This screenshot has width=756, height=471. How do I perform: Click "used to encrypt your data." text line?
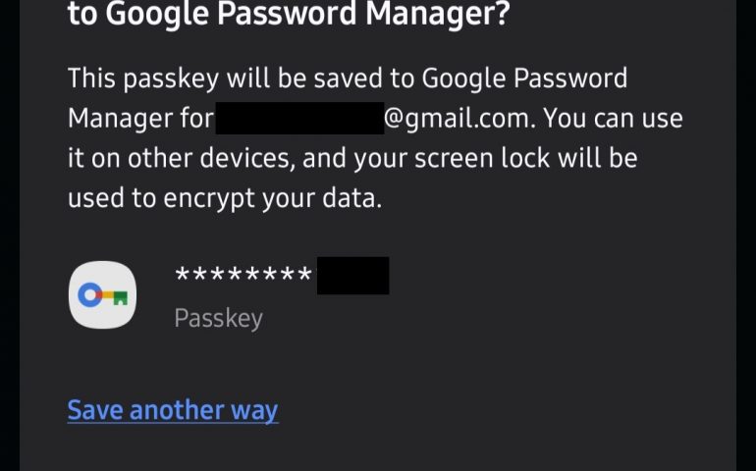[x=224, y=197]
